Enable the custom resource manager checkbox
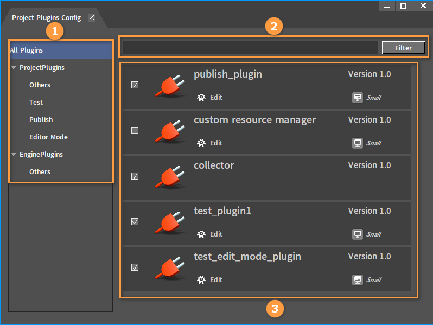 135,131
